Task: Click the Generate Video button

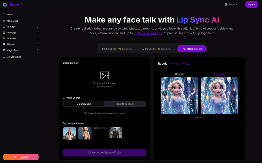Action: point(105,153)
